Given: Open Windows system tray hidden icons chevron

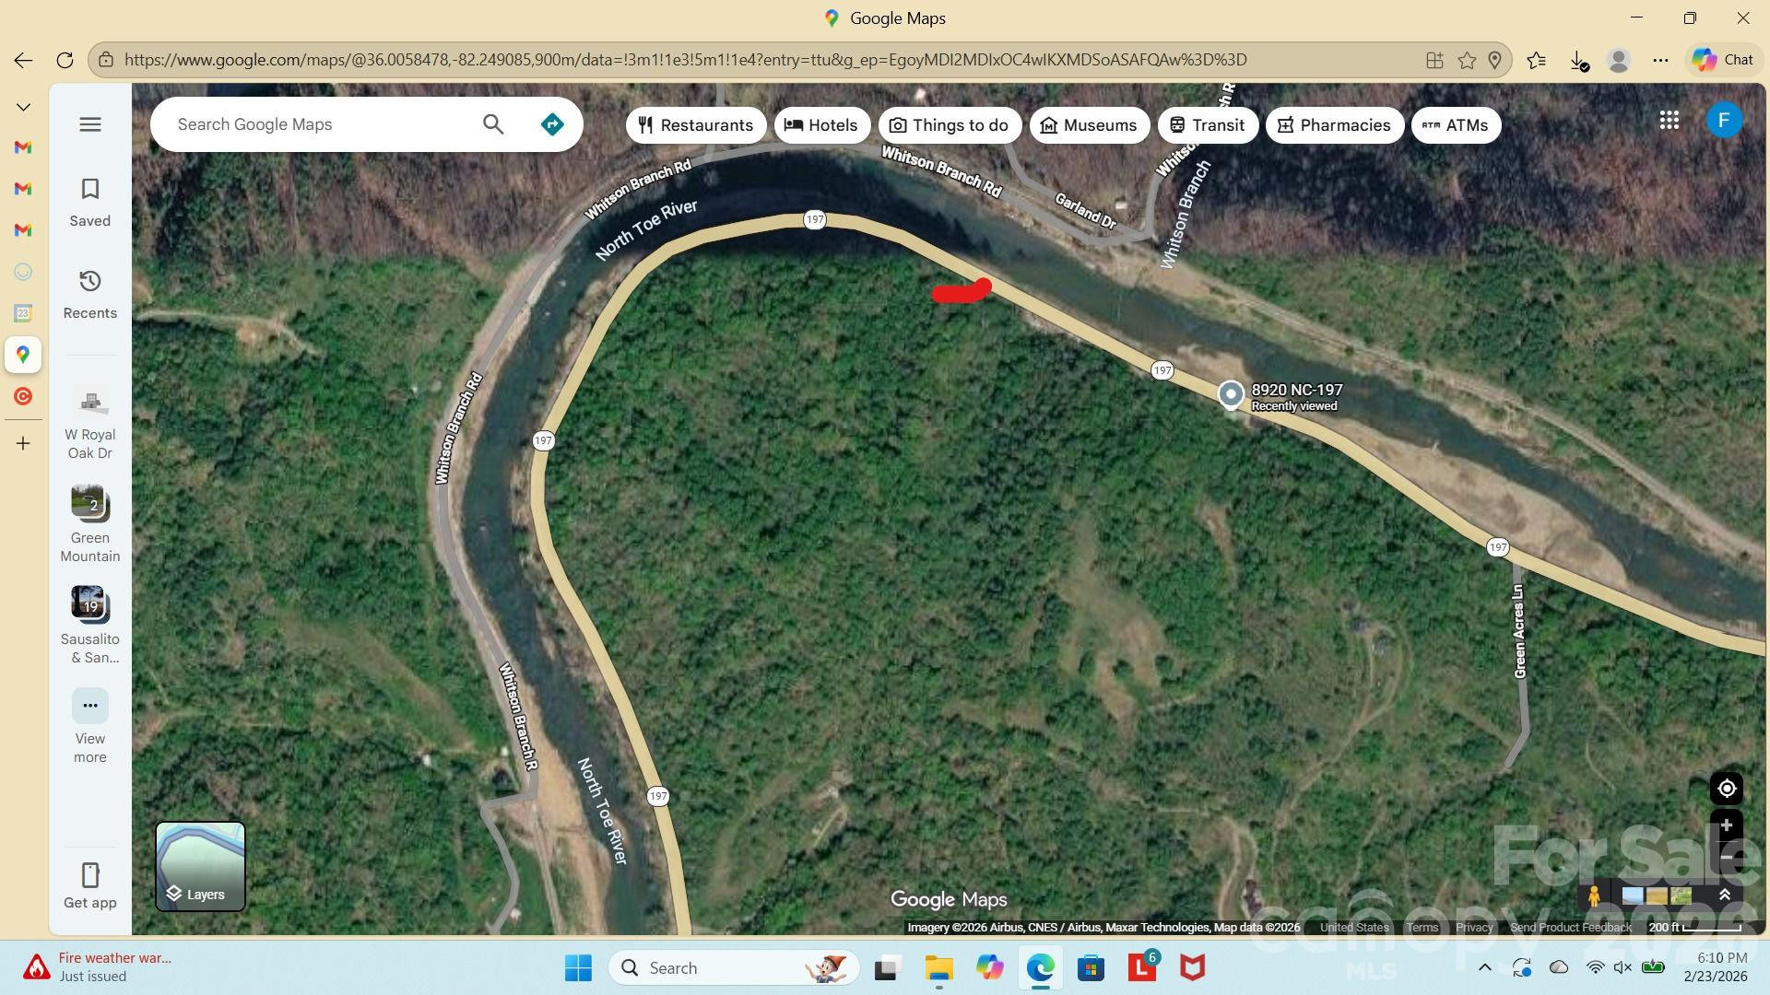Looking at the screenshot, I should pos(1484,967).
